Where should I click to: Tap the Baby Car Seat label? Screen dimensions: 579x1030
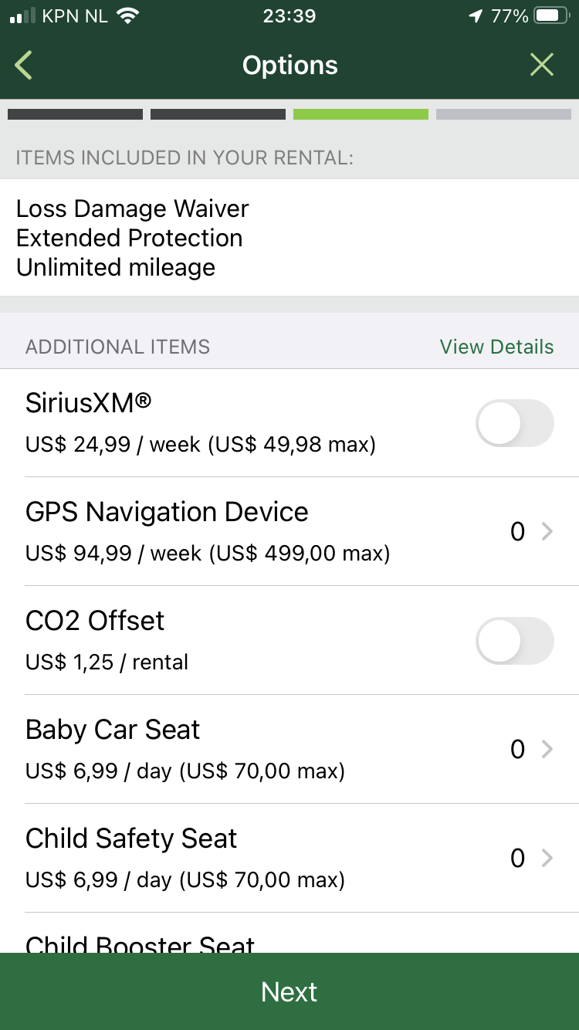[113, 730]
